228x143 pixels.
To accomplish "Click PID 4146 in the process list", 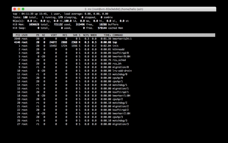I will 17,42.
